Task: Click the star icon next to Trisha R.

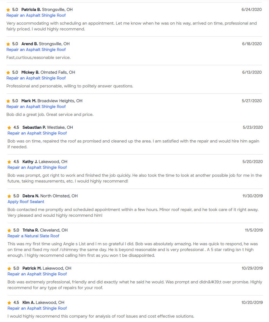Action: [9, 230]
